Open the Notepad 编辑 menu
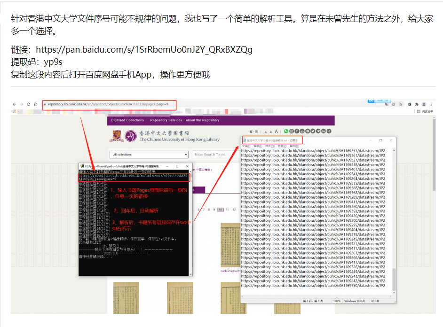This screenshot has height=327, width=443. point(258,146)
